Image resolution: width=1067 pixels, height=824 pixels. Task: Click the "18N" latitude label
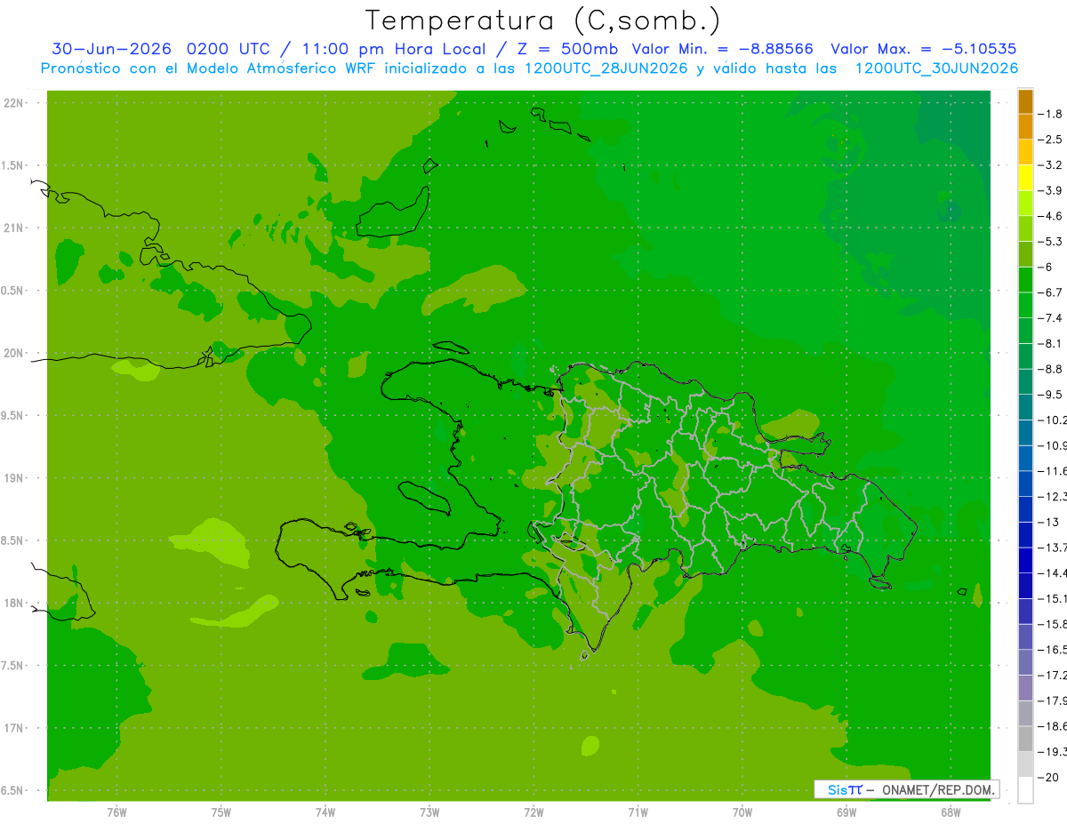click(x=12, y=603)
